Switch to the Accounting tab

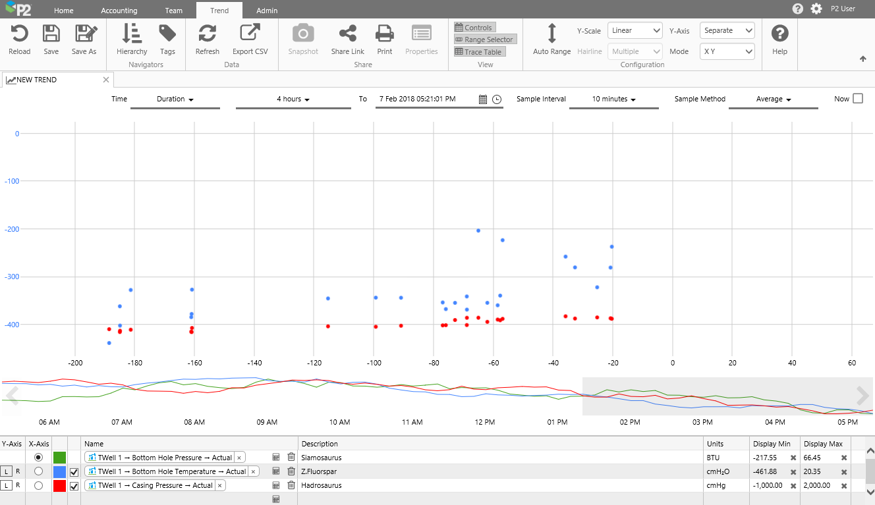click(119, 11)
